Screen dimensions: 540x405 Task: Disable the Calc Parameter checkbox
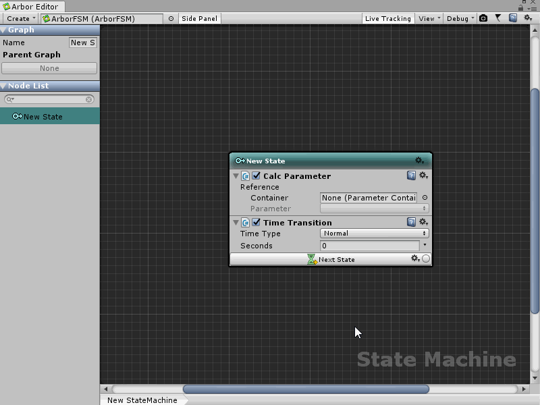click(x=256, y=175)
